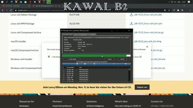This screenshot has height=108, width=193.
Task: Click the connections list scrollbar thumb
Action: (x=129, y=69)
